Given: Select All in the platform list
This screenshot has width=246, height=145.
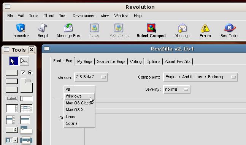Looking at the screenshot, I should (79, 89).
